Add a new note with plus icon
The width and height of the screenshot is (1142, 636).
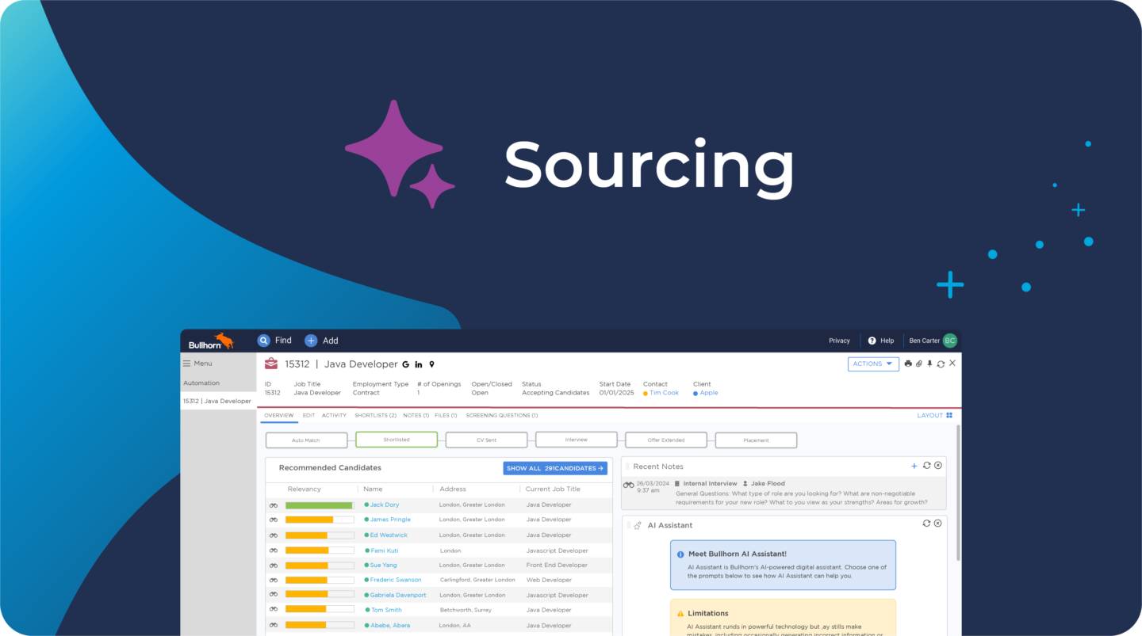click(x=914, y=466)
